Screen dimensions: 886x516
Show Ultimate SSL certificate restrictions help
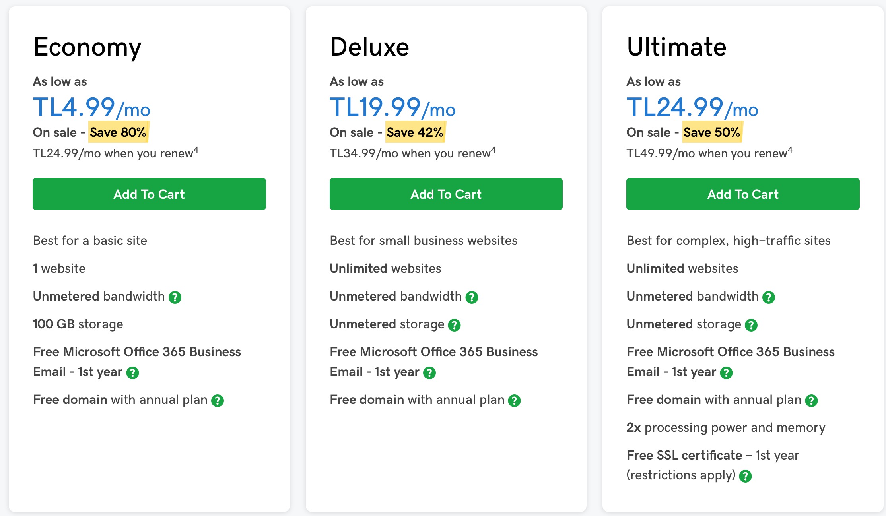[x=745, y=476]
